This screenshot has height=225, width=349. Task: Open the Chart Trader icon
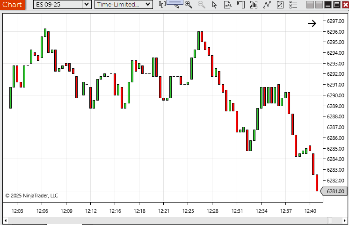pos(240,5)
